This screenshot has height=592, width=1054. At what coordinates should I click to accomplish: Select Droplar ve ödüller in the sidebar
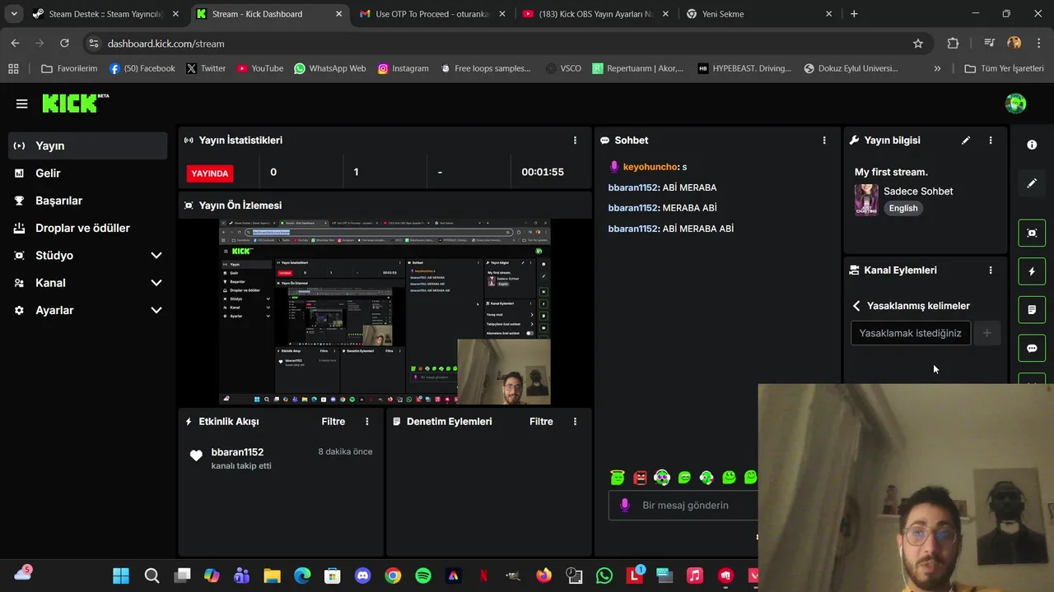coord(87,228)
